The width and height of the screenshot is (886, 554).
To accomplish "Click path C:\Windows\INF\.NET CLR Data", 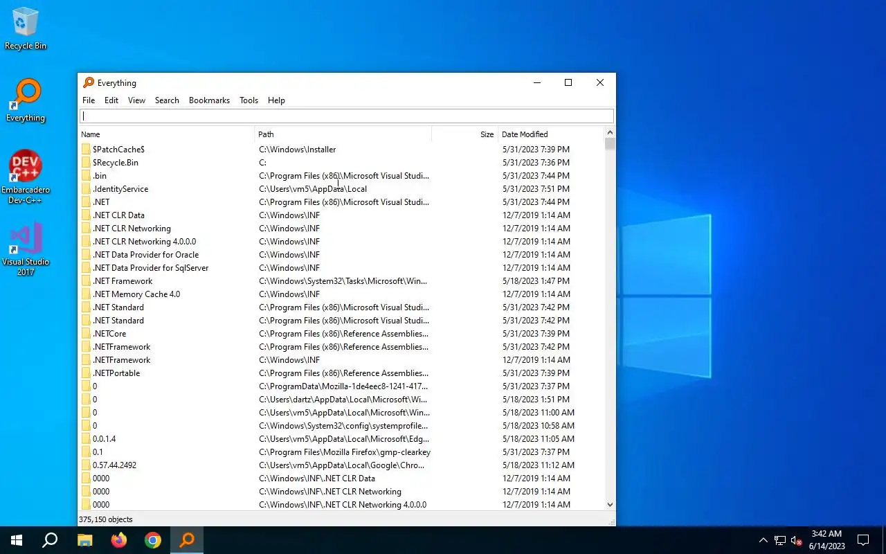I will coord(317,479).
